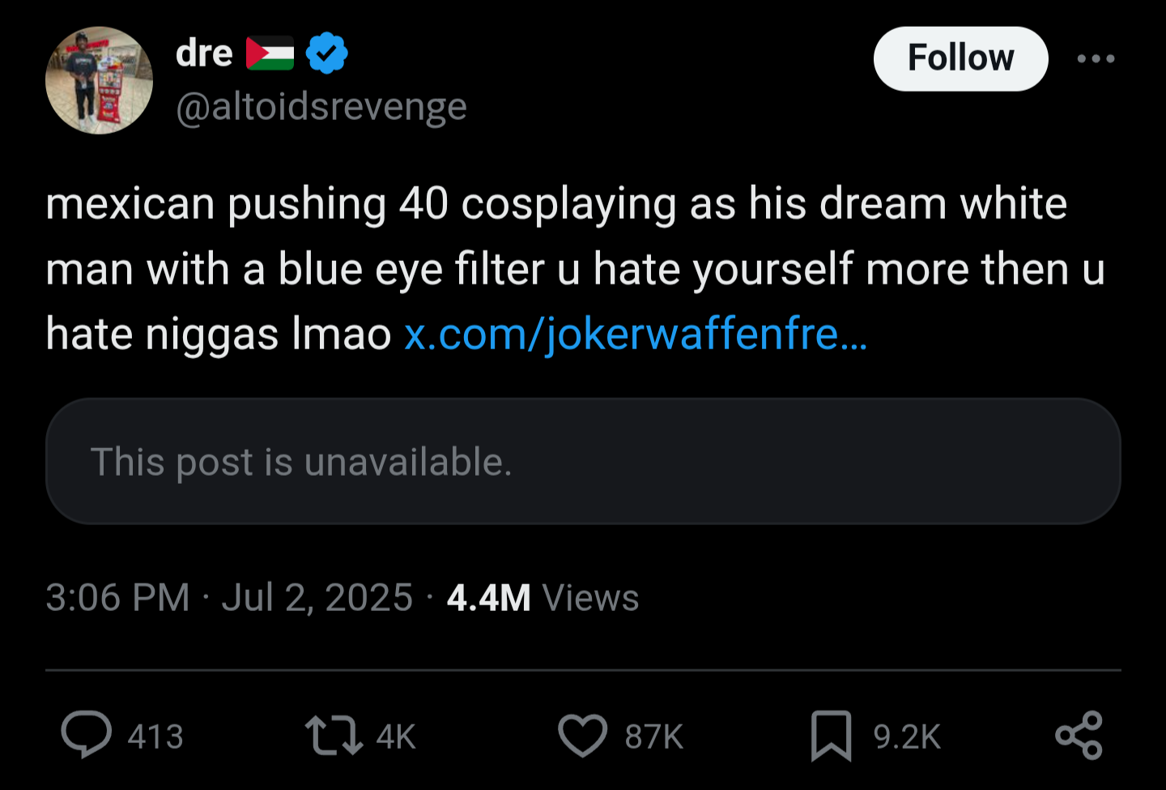
Task: Click the 9.2K bookmarks count
Action: 907,737
